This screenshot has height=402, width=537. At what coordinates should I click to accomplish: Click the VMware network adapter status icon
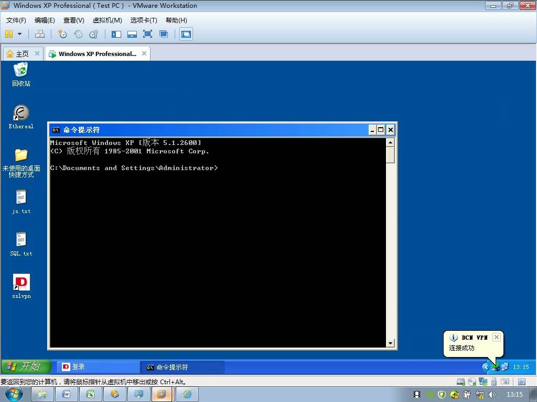point(483,382)
